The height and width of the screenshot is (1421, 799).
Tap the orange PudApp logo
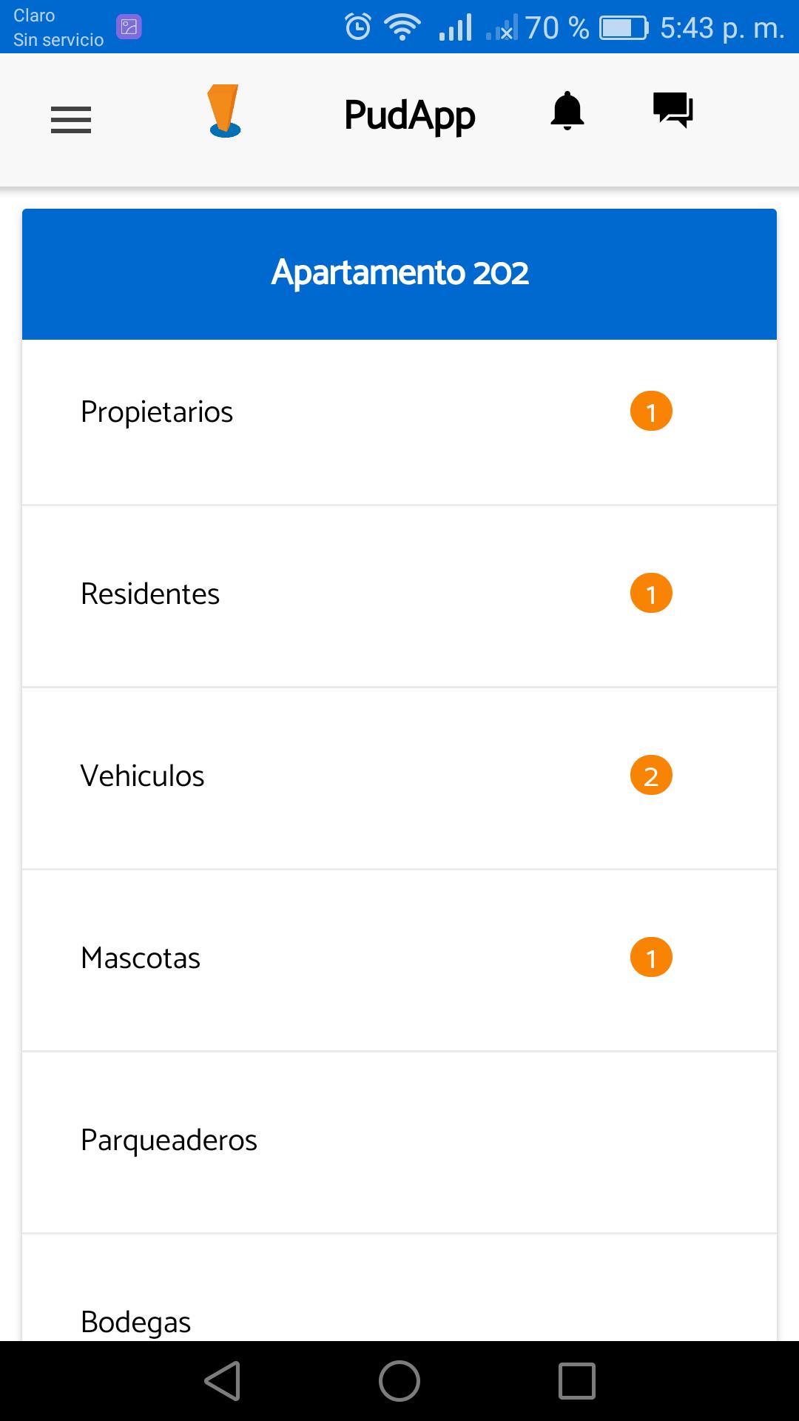[x=224, y=112]
